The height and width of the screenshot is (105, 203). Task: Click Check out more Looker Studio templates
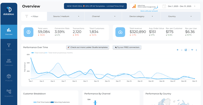point(88,47)
